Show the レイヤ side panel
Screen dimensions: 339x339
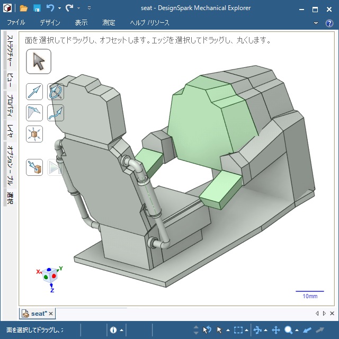(x=10, y=129)
